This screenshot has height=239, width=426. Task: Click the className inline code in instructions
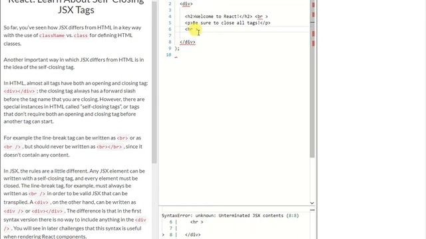click(52, 35)
